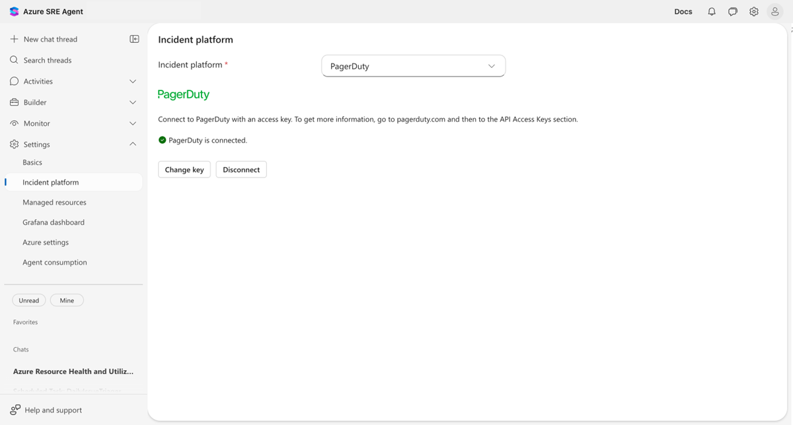Click the Chats section label
The width and height of the screenshot is (793, 425).
pyautogui.click(x=21, y=349)
